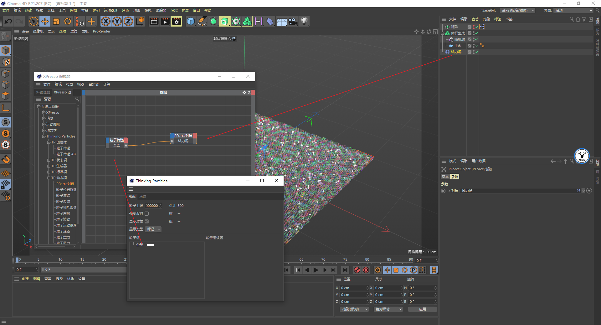The image size is (601, 325).
Task: Enable the 强制设置 checkbox
Action: 146,213
